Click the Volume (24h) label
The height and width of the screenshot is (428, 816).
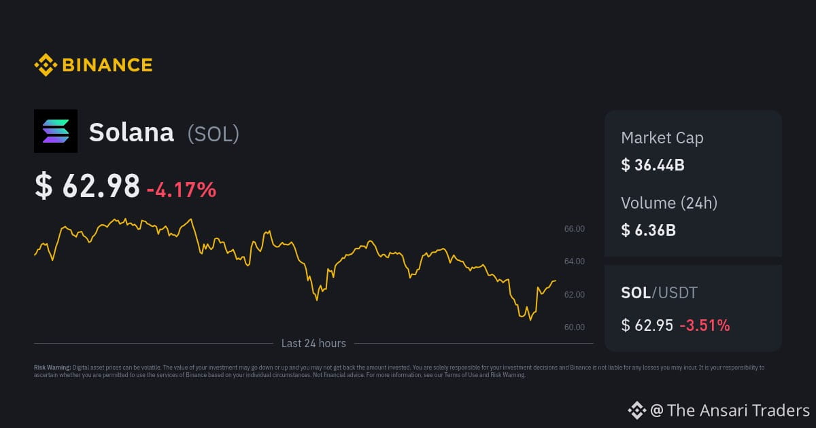click(669, 202)
